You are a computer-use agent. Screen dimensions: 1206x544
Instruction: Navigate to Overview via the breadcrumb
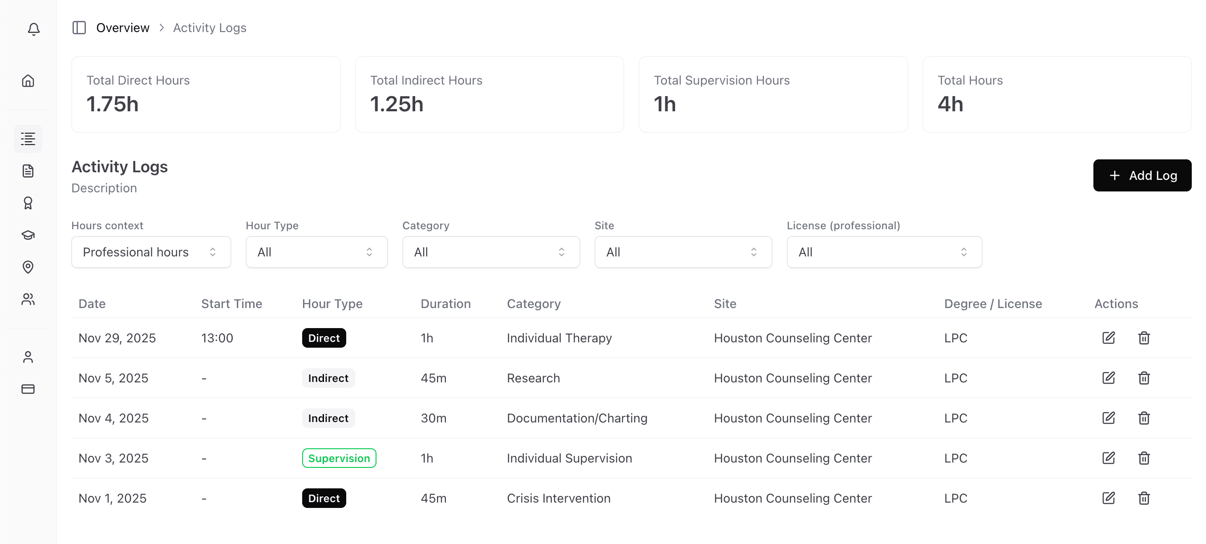pos(123,28)
